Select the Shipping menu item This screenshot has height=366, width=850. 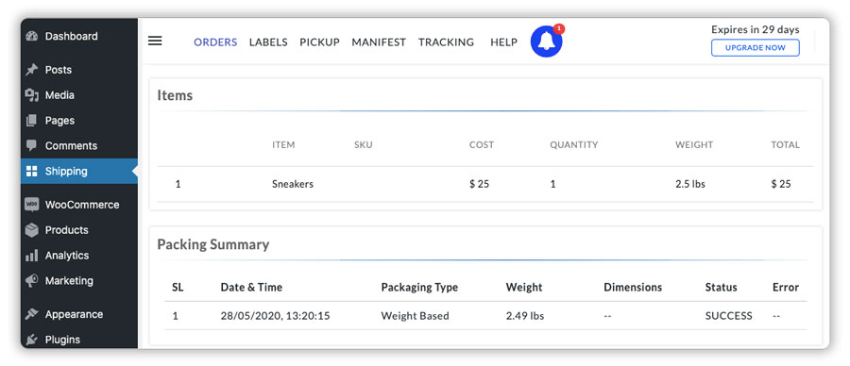tap(79, 171)
